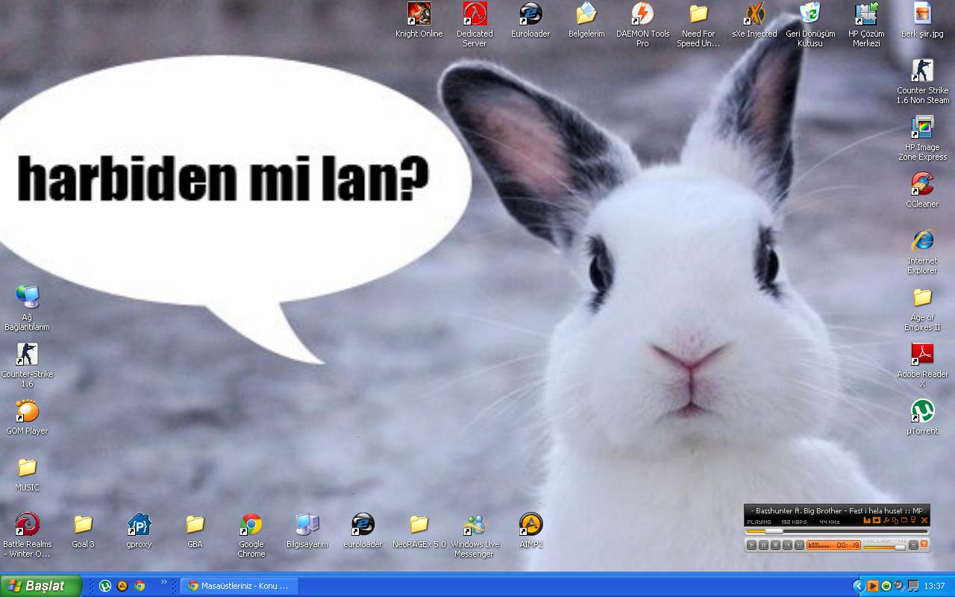This screenshot has width=955, height=597.
Task: Open the µTorrent desktop shortcut
Action: coord(922,417)
